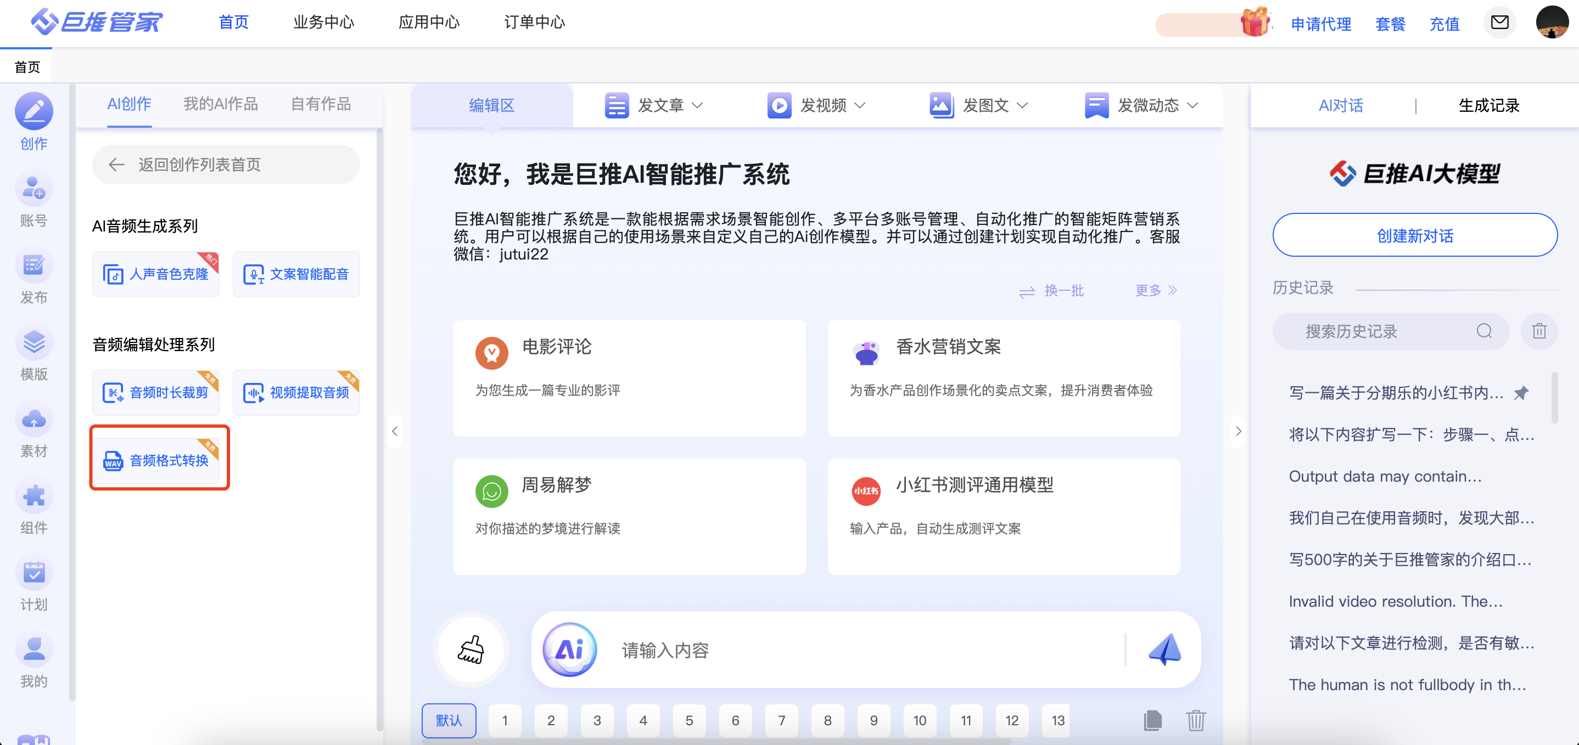Click 创建新对话 button
Screen dimensions: 1579x745
click(1415, 235)
